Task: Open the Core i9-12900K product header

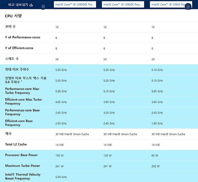Action: pyautogui.click(x=123, y=5)
